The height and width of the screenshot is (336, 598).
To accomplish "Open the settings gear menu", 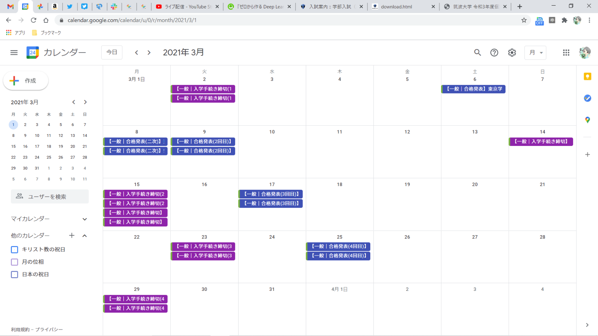I will tap(512, 52).
